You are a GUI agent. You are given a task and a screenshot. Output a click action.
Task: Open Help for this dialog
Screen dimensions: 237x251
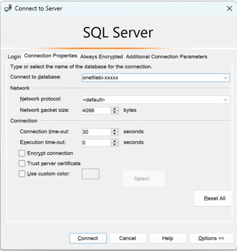(x=168, y=238)
